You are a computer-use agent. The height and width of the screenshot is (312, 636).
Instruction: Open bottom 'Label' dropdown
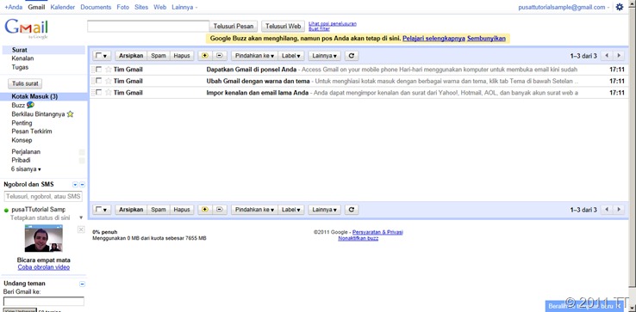[291, 209]
